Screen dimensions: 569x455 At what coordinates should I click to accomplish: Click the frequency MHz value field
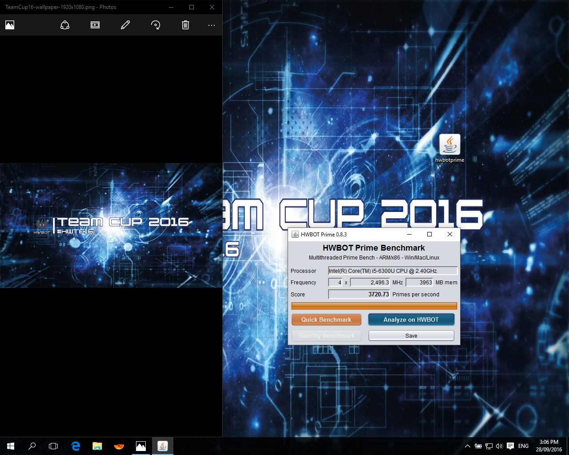click(x=370, y=282)
